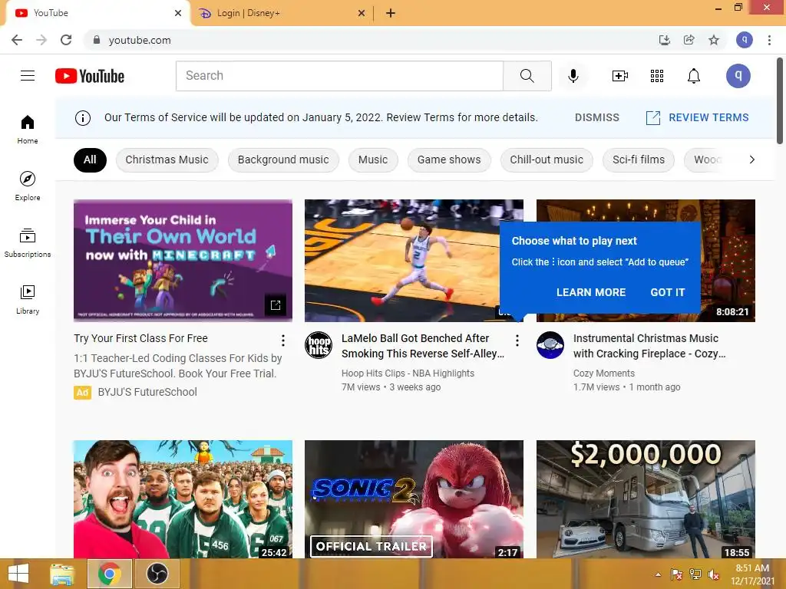Click REVIEW TERMS link

coord(698,117)
